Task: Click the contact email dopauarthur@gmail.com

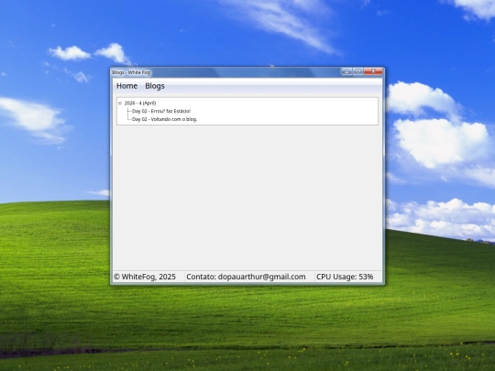Action: click(261, 277)
